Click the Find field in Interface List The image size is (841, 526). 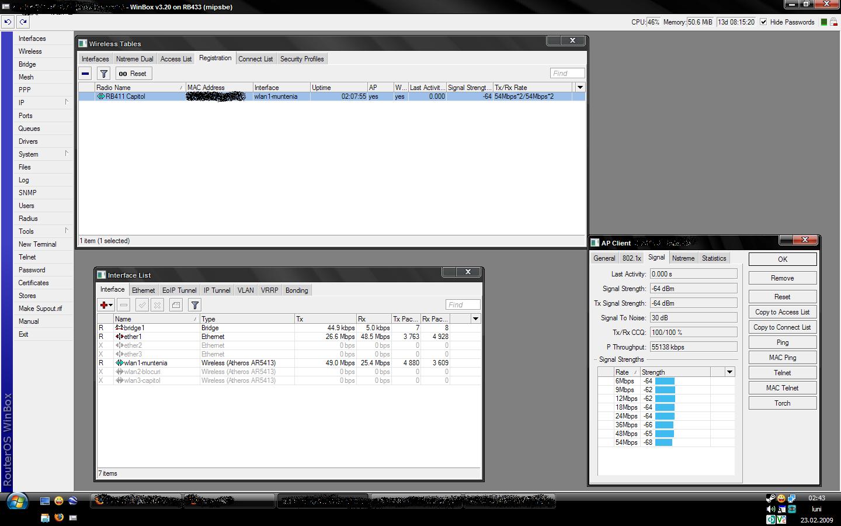(463, 305)
